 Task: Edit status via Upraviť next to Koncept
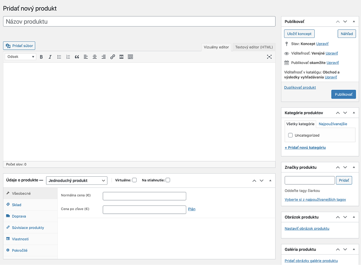(322, 44)
